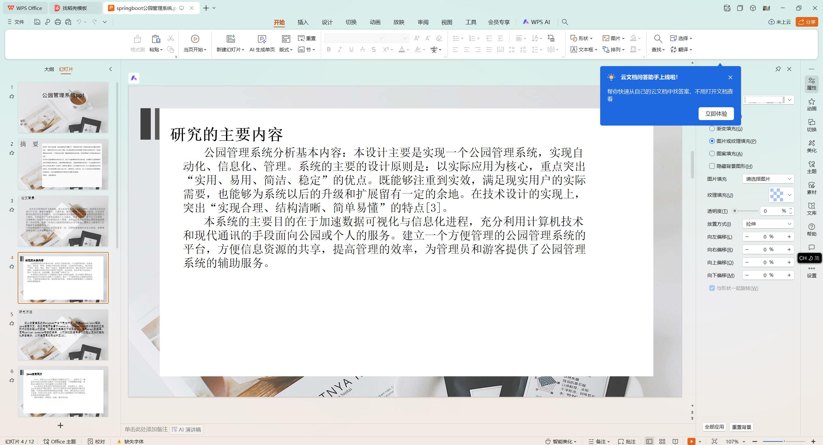Click 立即体验 in the cloud assistant popup
This screenshot has width=823, height=445.
point(716,113)
